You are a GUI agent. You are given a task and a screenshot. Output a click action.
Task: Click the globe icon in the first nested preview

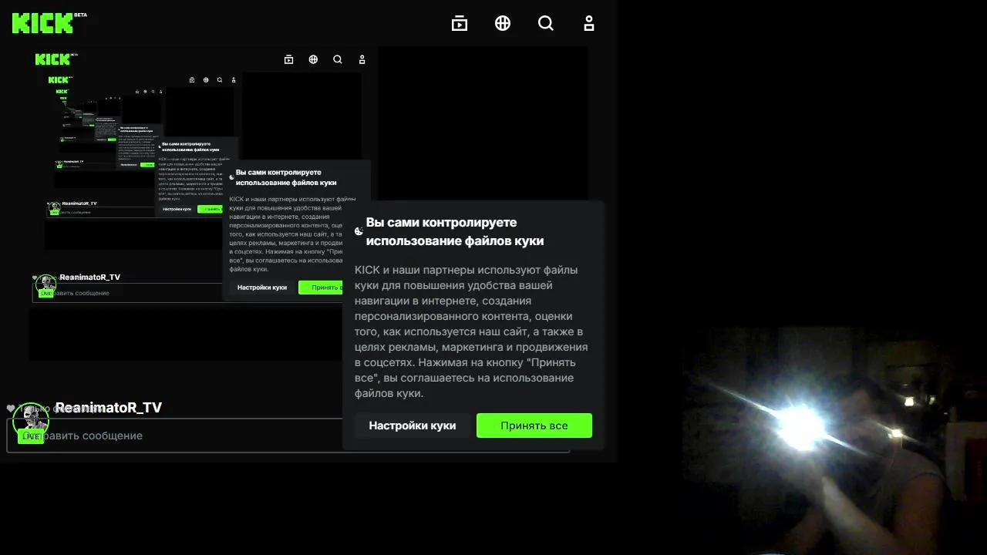[313, 59]
